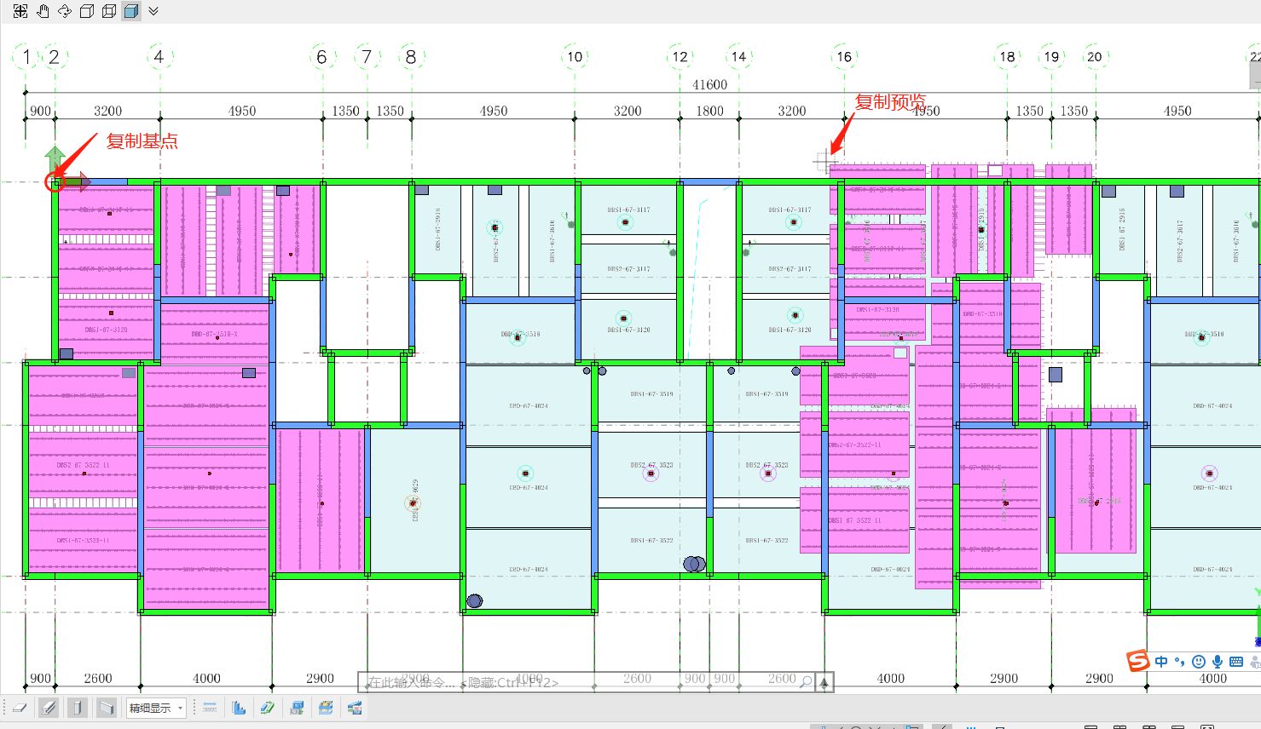This screenshot has width=1261, height=729.
Task: Switch to hidden-line box view style
Action: pyautogui.click(x=87, y=11)
